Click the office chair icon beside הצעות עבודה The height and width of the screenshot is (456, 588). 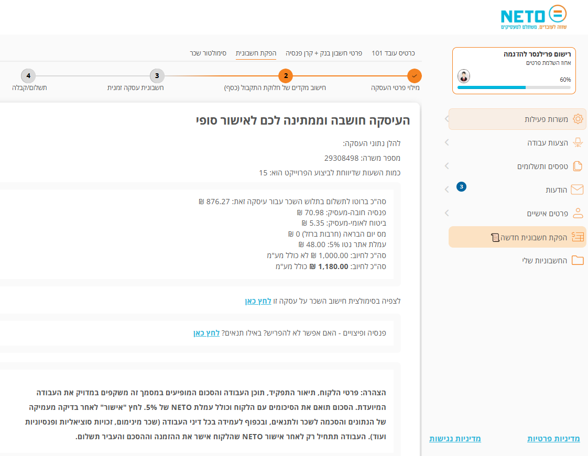pos(578,143)
